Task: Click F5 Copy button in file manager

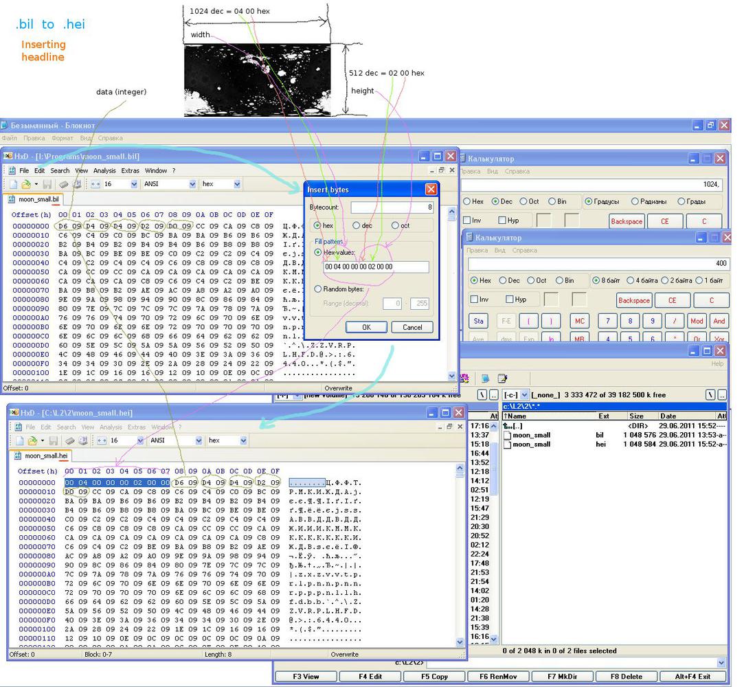Action: click(434, 677)
